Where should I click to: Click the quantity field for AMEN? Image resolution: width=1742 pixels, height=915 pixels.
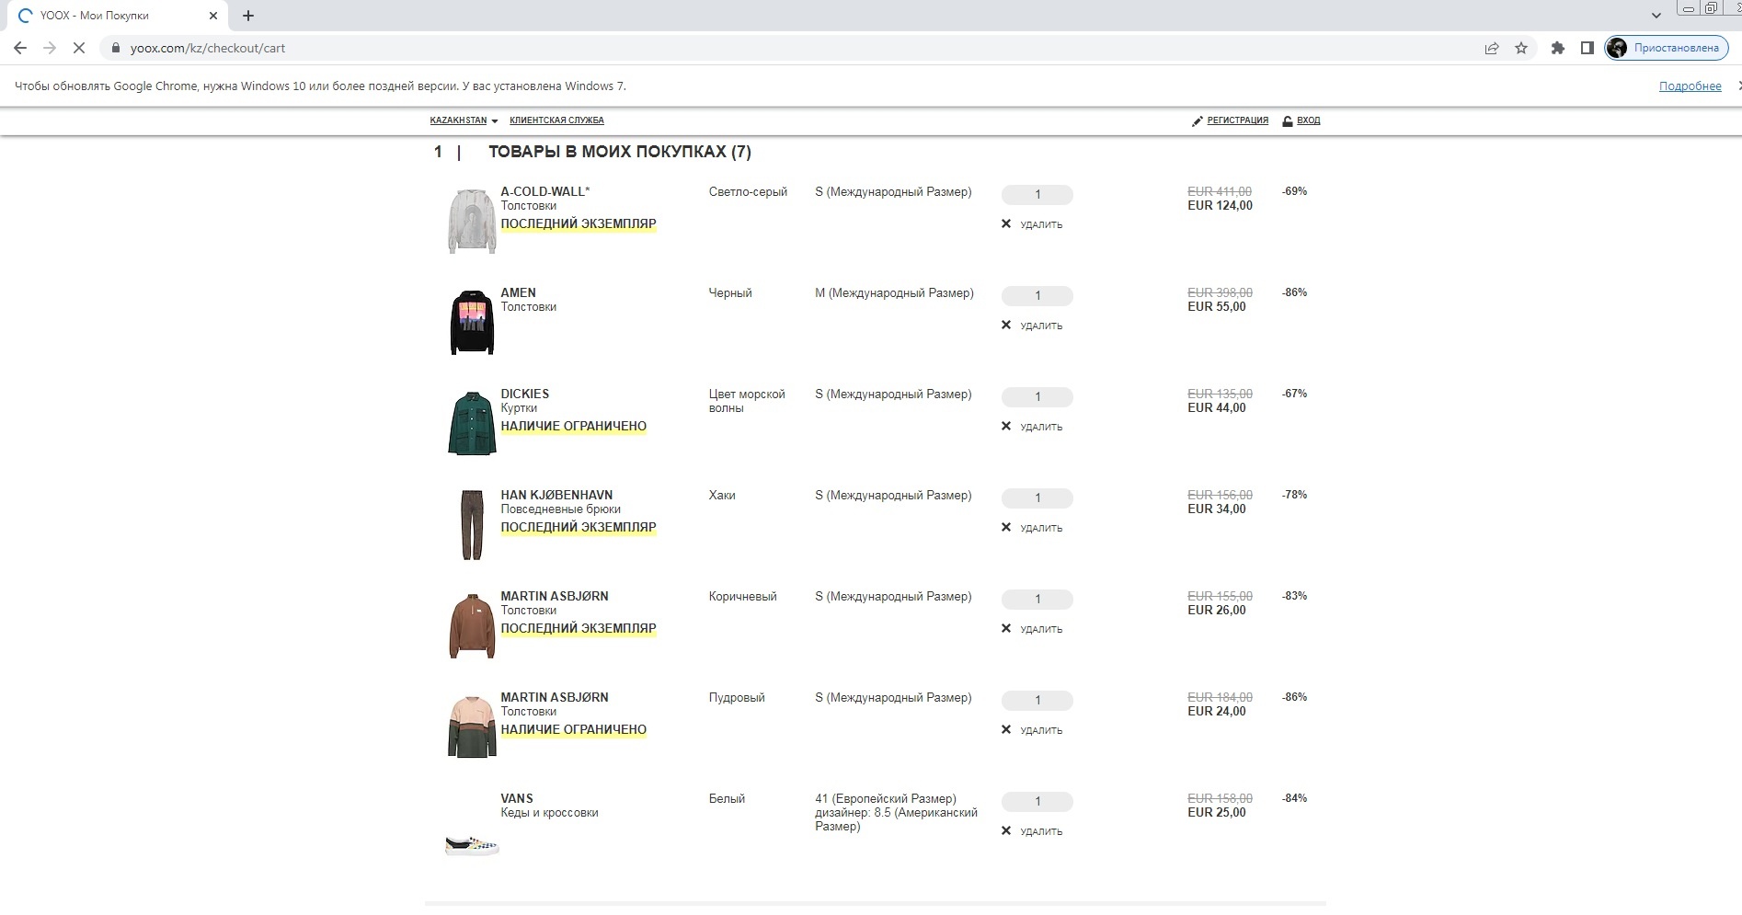[1037, 296]
